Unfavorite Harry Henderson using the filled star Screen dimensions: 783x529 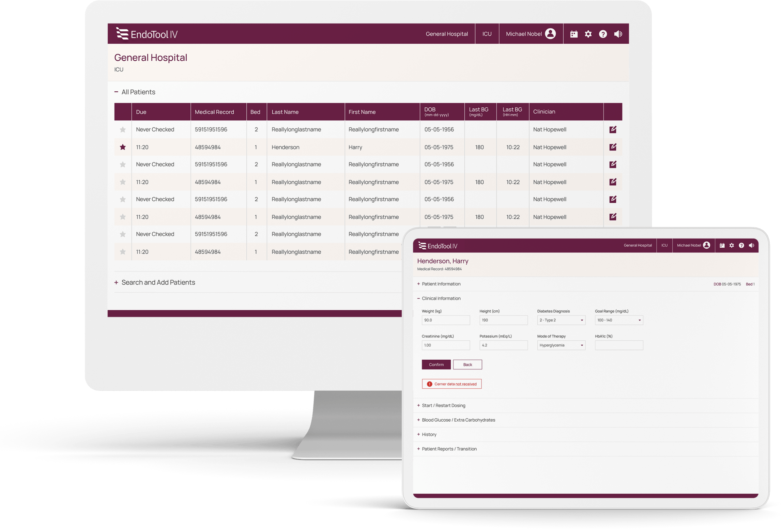pyautogui.click(x=123, y=147)
